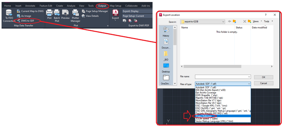Open the Export: Display dropdown
The width and height of the screenshot is (283, 127).
137,11
